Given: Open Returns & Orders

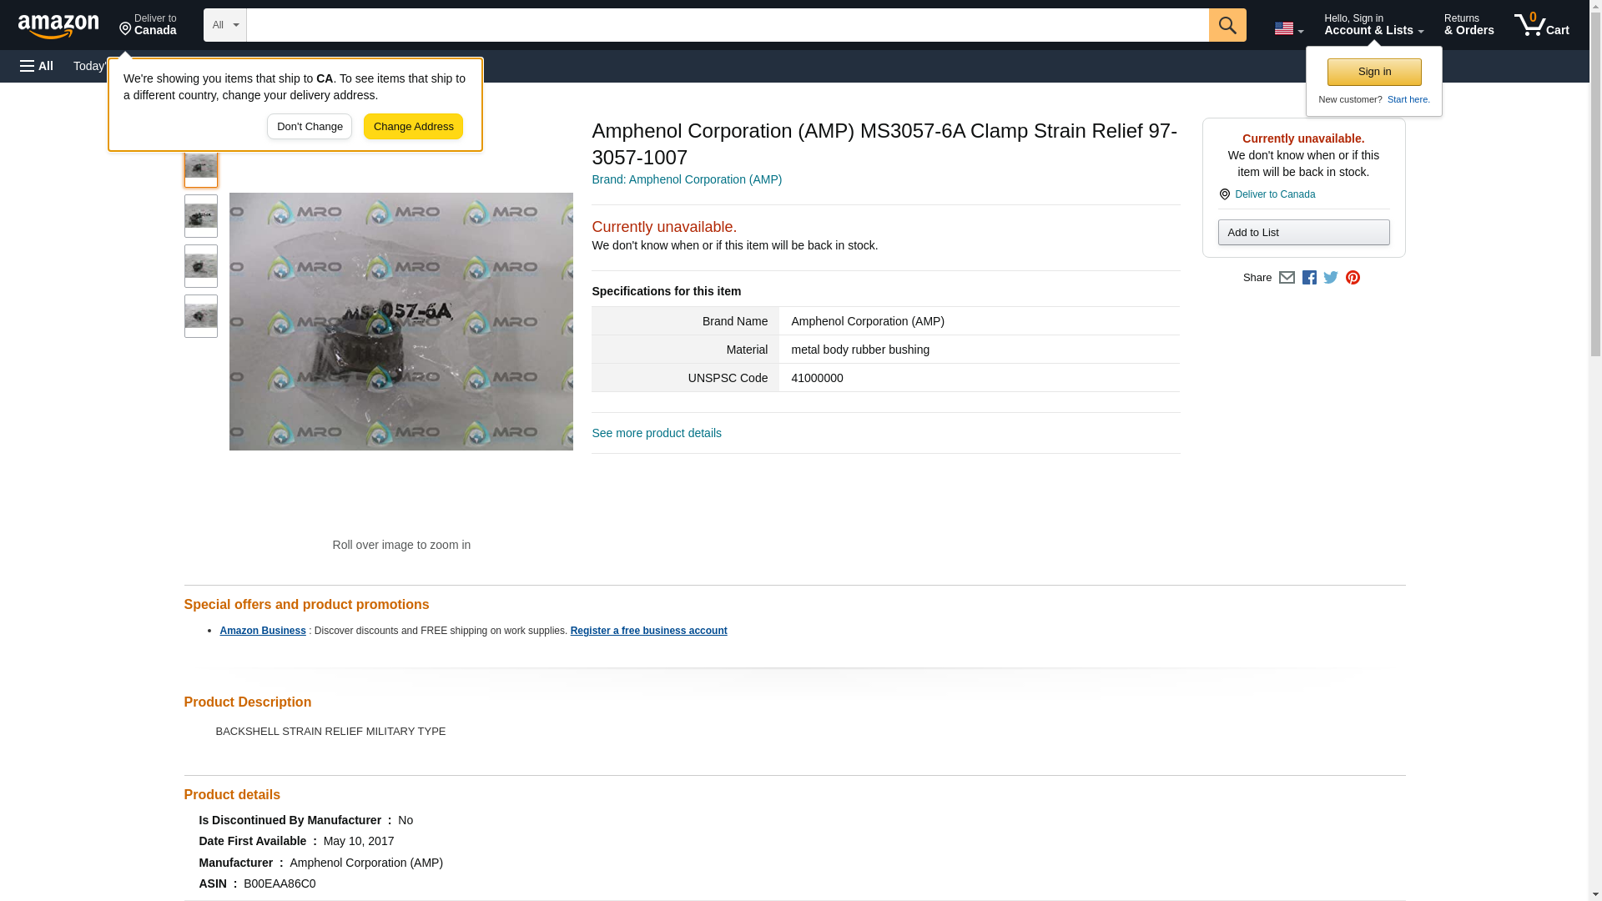Looking at the screenshot, I should coord(1468,25).
